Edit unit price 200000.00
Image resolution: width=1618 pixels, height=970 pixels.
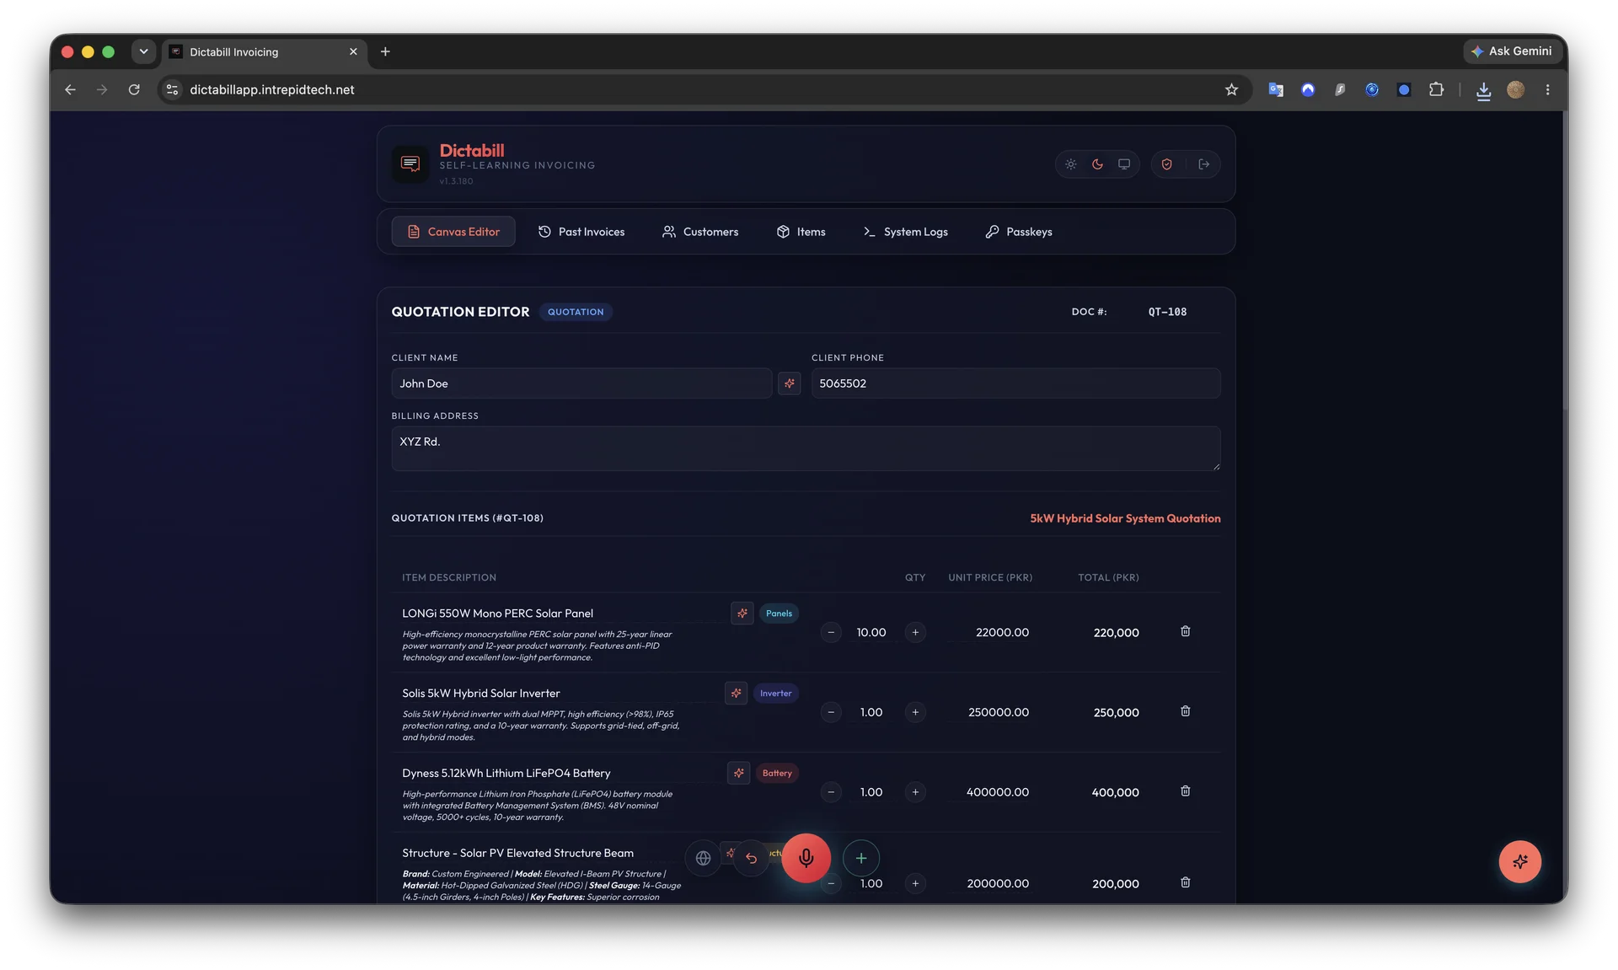(998, 883)
